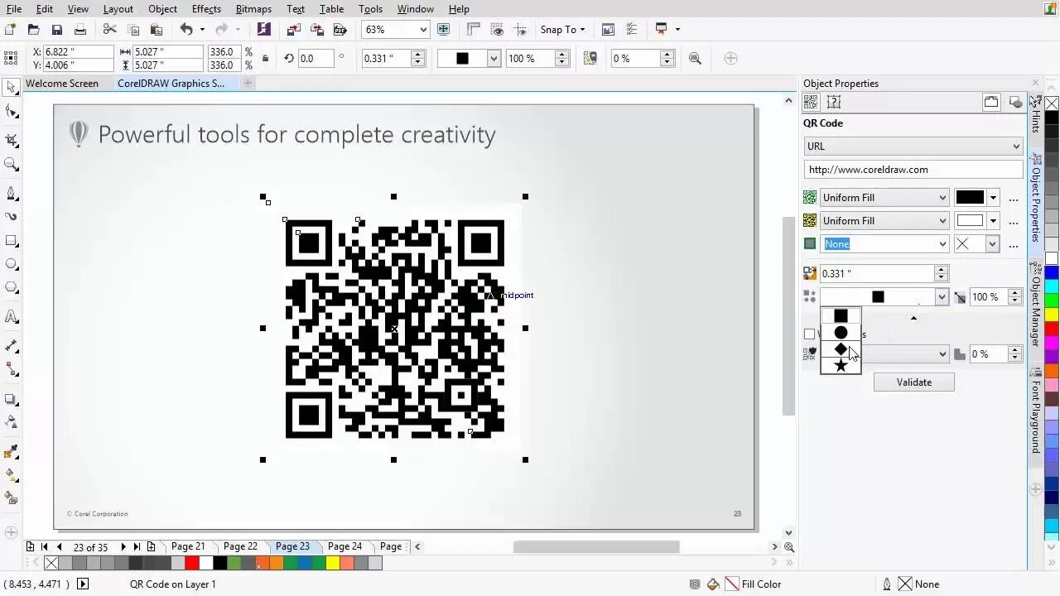Select the Connector tool

(12, 368)
